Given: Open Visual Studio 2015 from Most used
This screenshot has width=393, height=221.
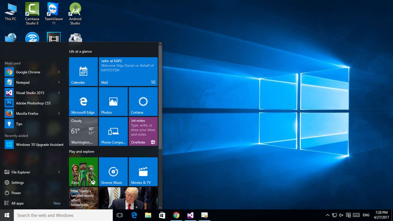Looking at the screenshot, I should click(x=33, y=93).
